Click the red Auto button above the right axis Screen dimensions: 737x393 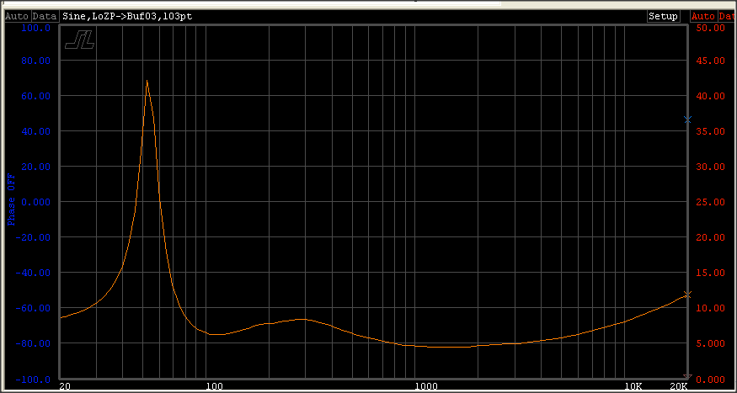(703, 16)
